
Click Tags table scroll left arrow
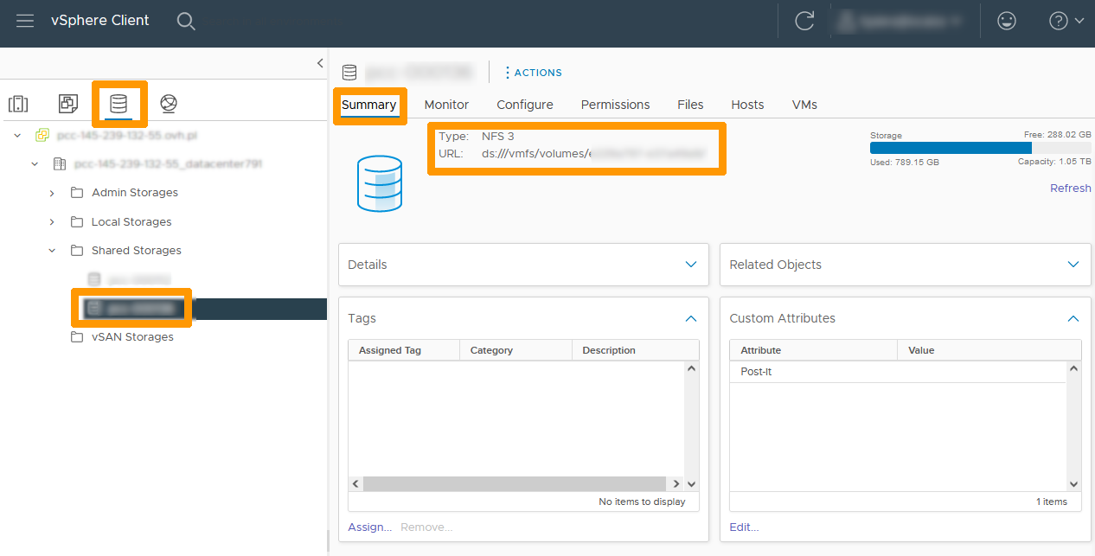point(355,484)
